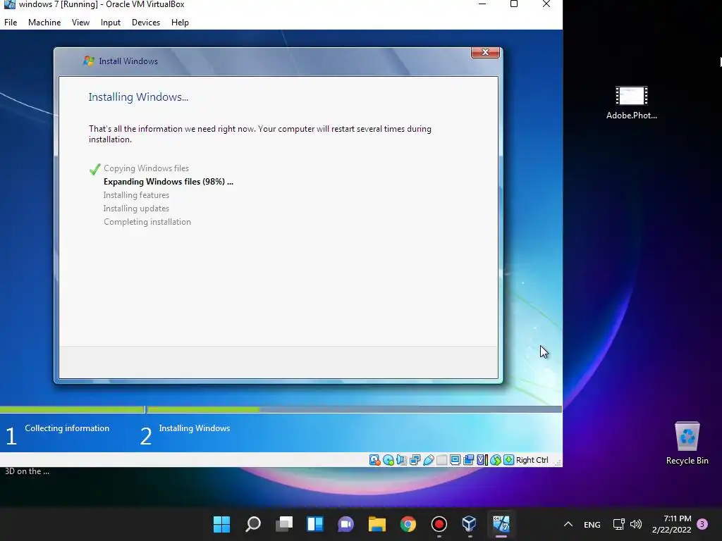Click the green checkmark beside Copying Windows files
This screenshot has width=722, height=541.
(95, 169)
